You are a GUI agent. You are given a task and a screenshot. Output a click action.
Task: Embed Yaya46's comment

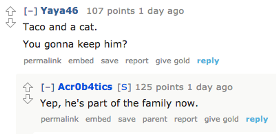coord(81,61)
